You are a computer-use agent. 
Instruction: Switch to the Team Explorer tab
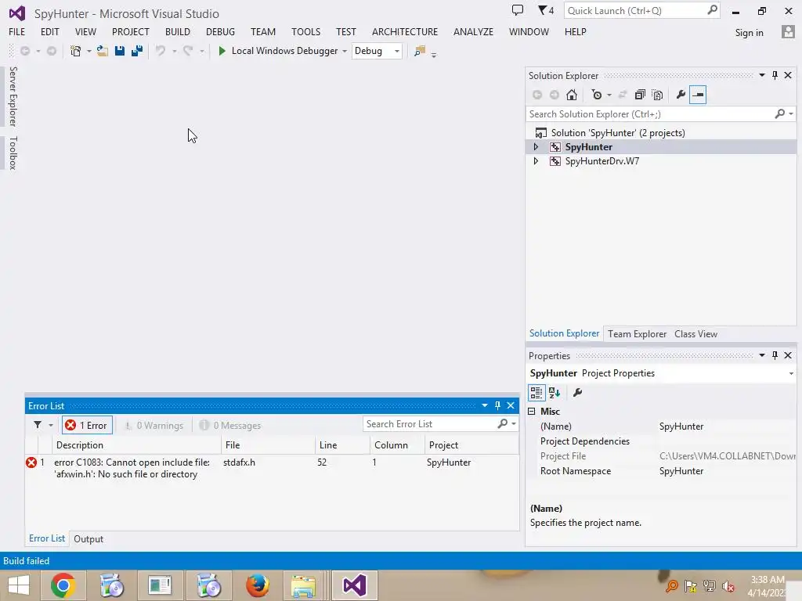pyautogui.click(x=637, y=334)
